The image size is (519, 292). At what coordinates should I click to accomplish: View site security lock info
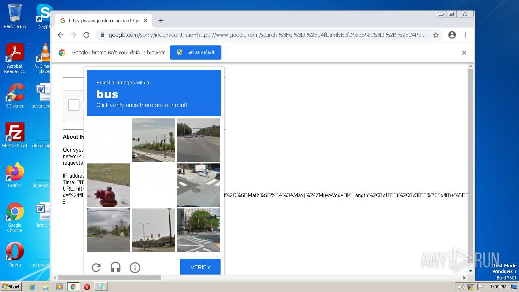click(x=103, y=35)
